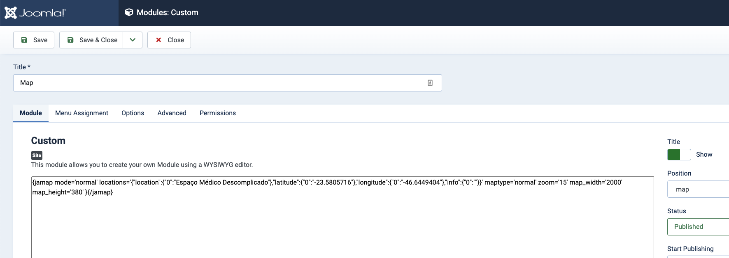
Task: Switch to the Menu Assignment tab
Action: tap(82, 113)
